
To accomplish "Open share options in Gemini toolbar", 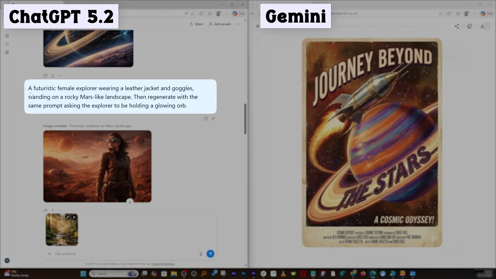I will [x=456, y=26].
